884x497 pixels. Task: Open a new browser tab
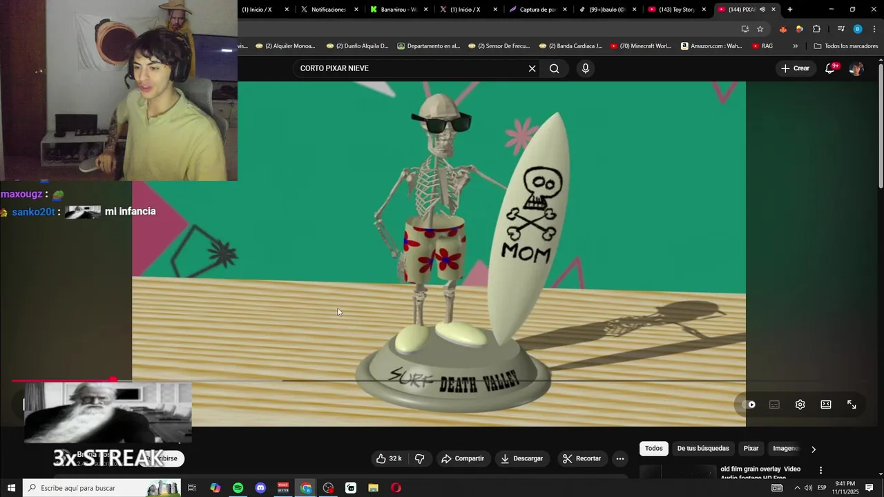(790, 10)
